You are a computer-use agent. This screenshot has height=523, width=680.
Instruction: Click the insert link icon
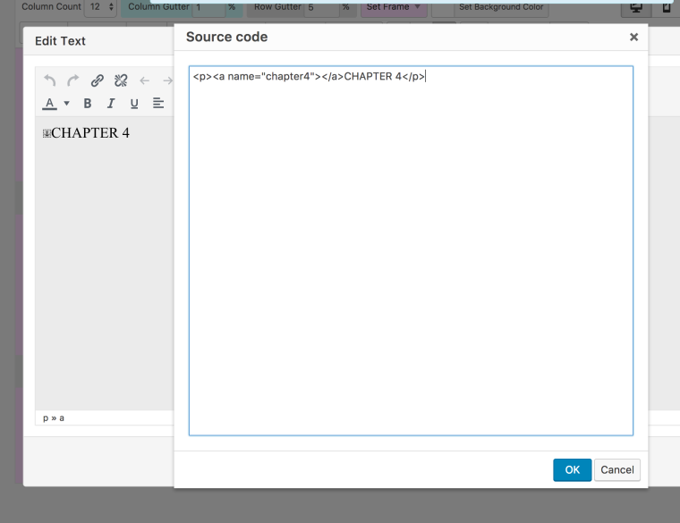point(98,80)
